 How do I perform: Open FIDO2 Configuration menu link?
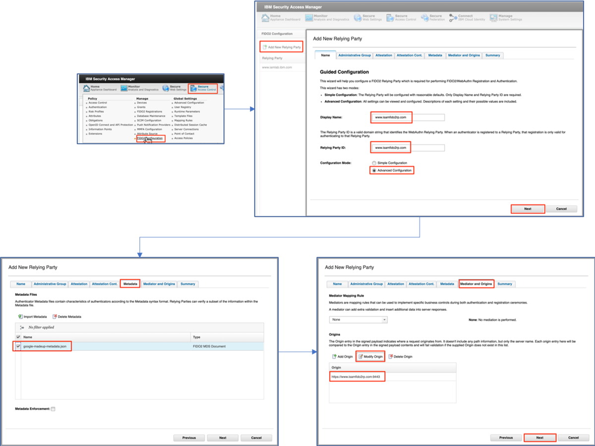pyautogui.click(x=150, y=138)
